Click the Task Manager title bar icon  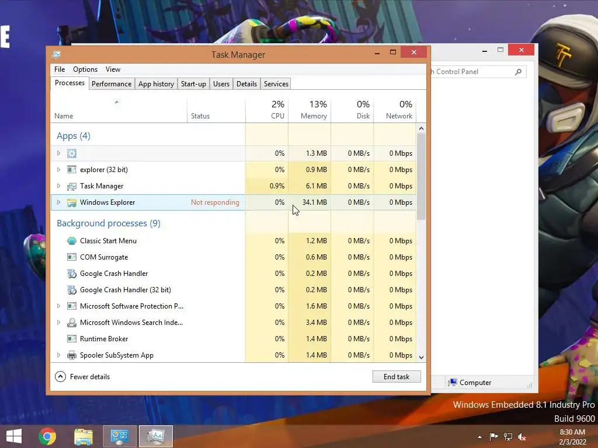[x=56, y=54]
